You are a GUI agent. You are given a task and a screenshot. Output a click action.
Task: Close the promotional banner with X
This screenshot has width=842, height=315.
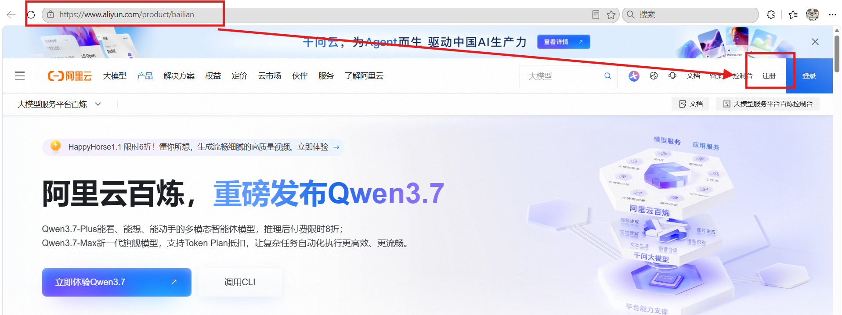point(815,42)
